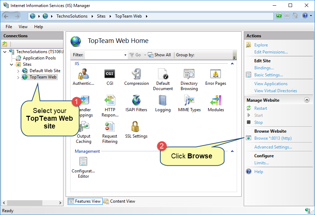Click the status bar network icon

point(308,210)
